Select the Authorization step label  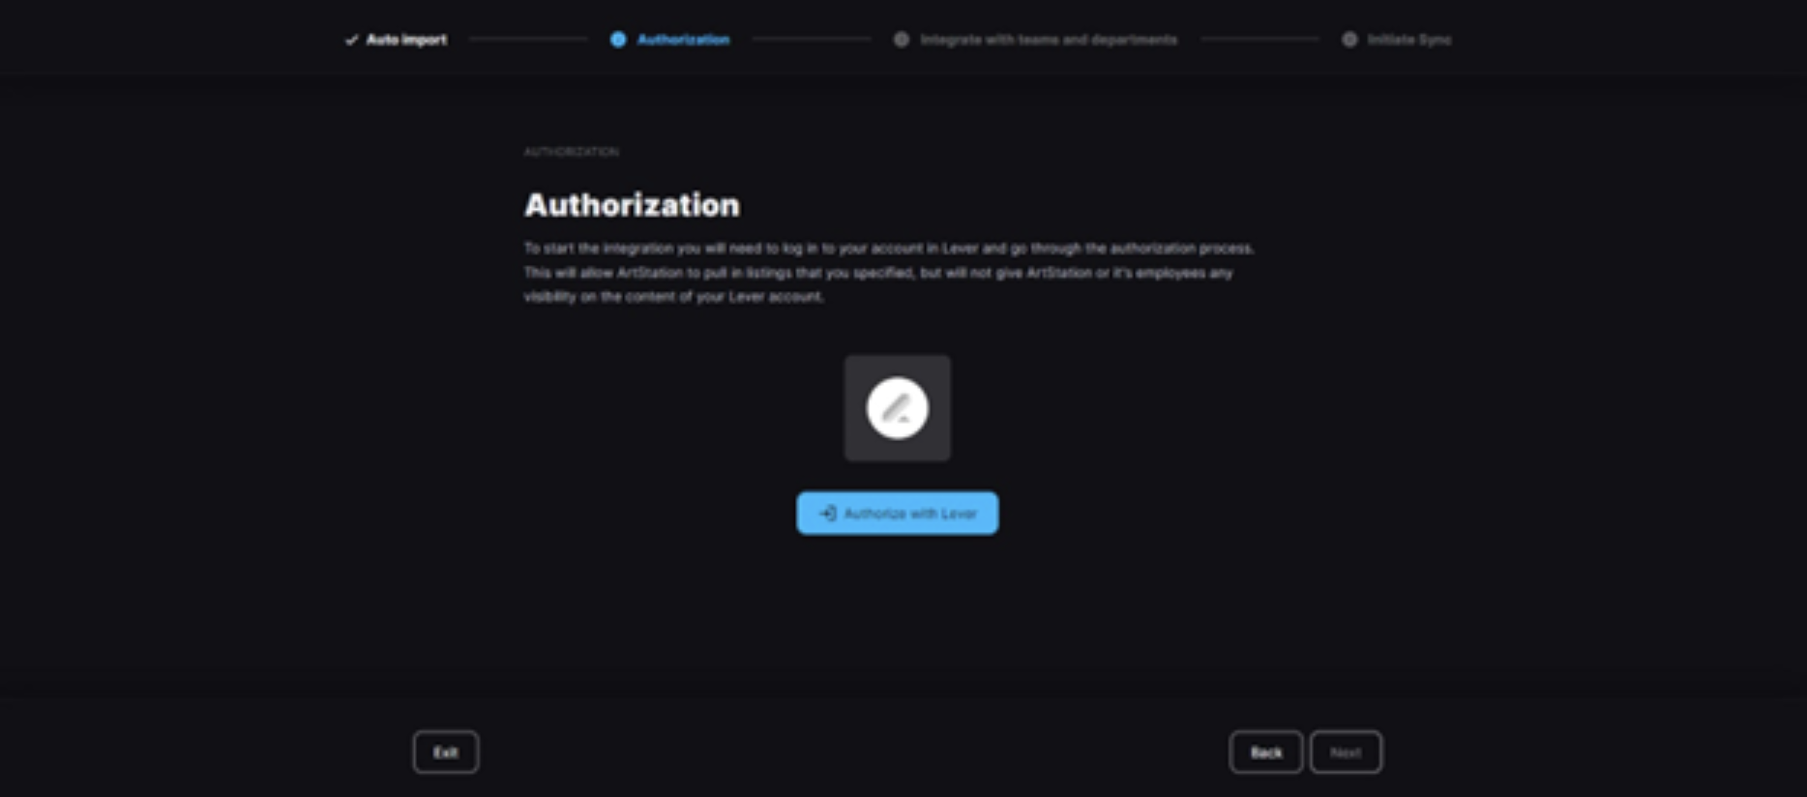(683, 40)
